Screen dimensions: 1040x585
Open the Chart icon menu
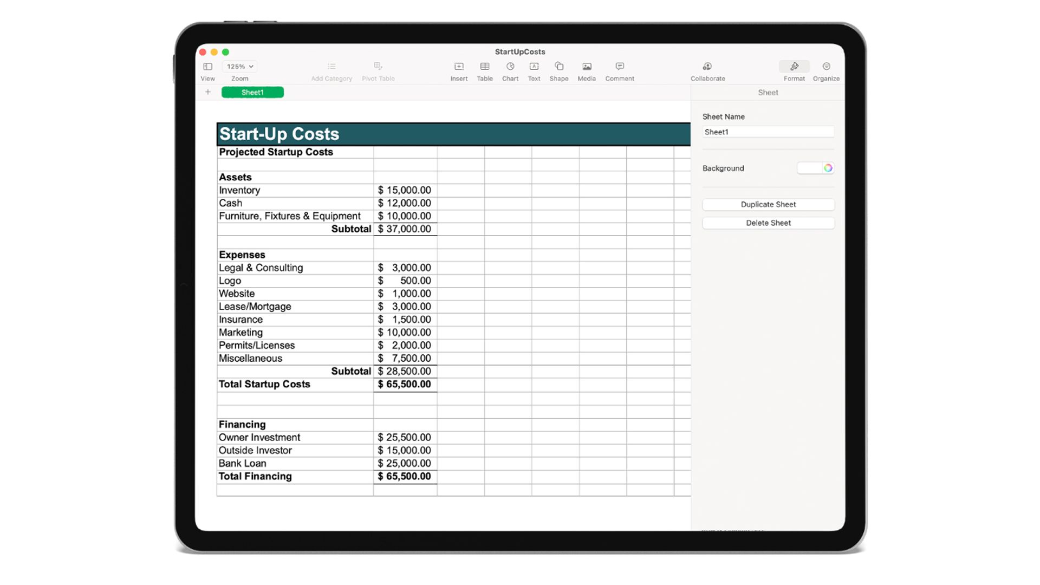510,67
